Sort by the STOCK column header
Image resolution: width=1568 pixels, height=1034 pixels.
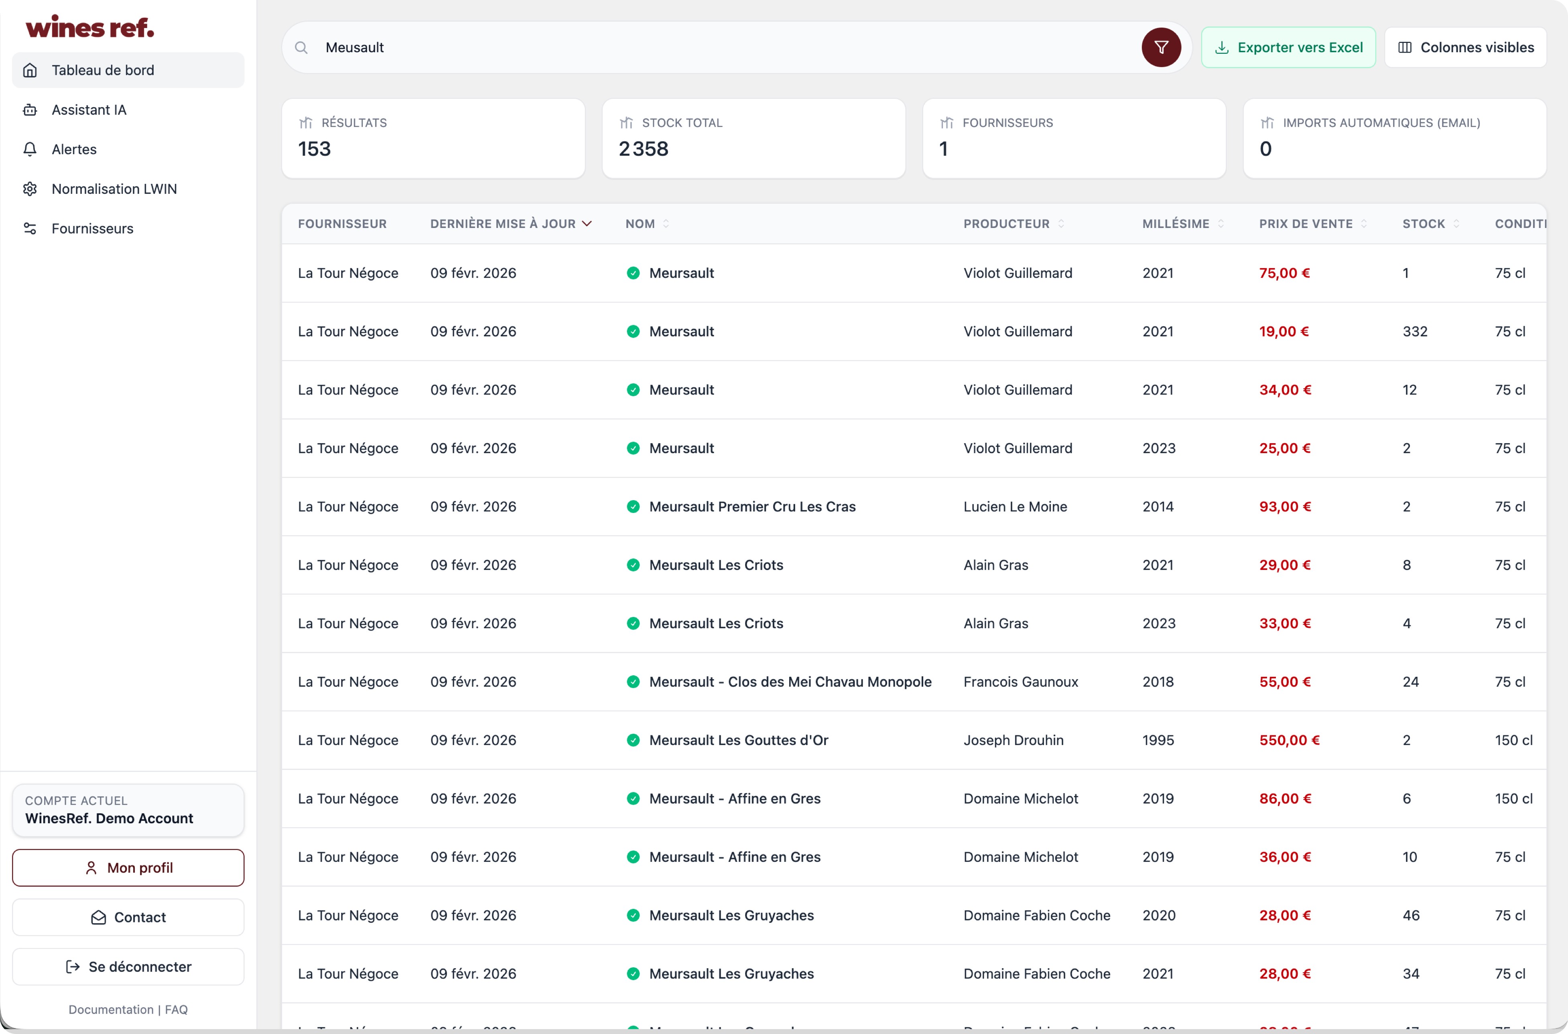[x=1424, y=224]
